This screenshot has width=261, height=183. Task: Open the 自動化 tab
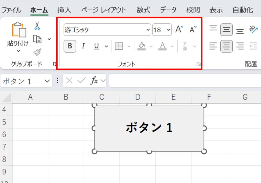243,10
